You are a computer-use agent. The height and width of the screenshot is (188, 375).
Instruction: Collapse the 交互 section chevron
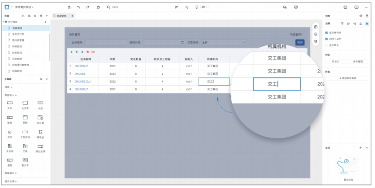pos(367,148)
